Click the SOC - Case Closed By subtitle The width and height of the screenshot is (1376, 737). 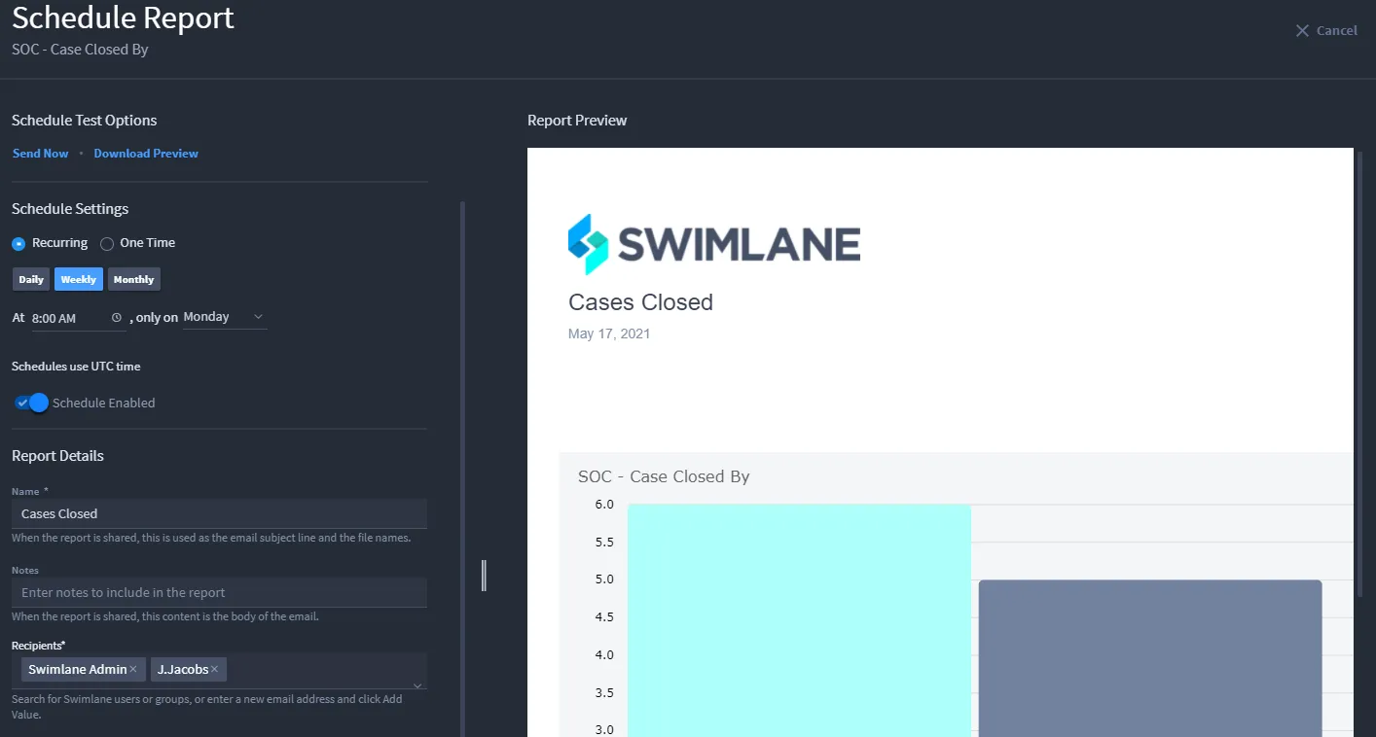pos(80,49)
